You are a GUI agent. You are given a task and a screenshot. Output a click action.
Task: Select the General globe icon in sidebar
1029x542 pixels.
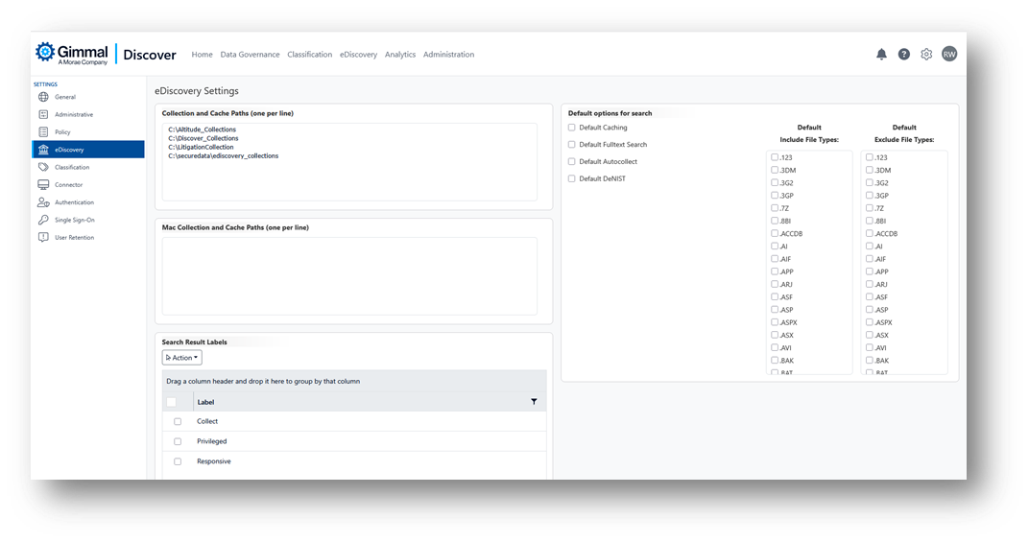(x=43, y=97)
